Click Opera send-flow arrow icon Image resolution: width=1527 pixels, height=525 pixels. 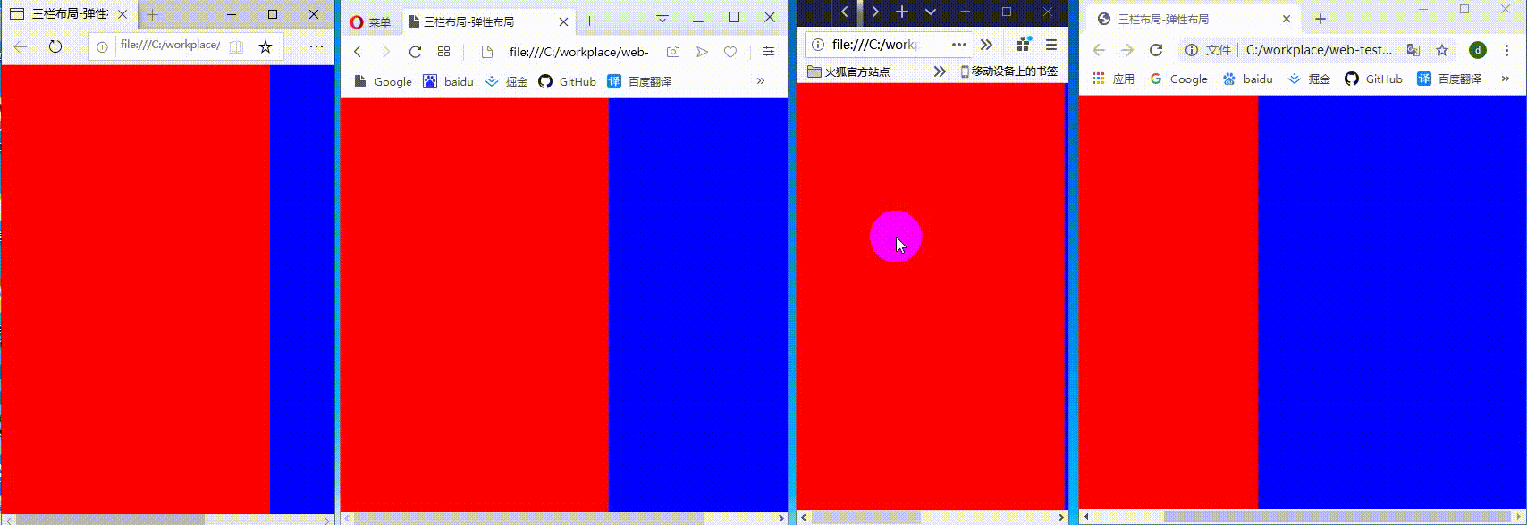[702, 52]
